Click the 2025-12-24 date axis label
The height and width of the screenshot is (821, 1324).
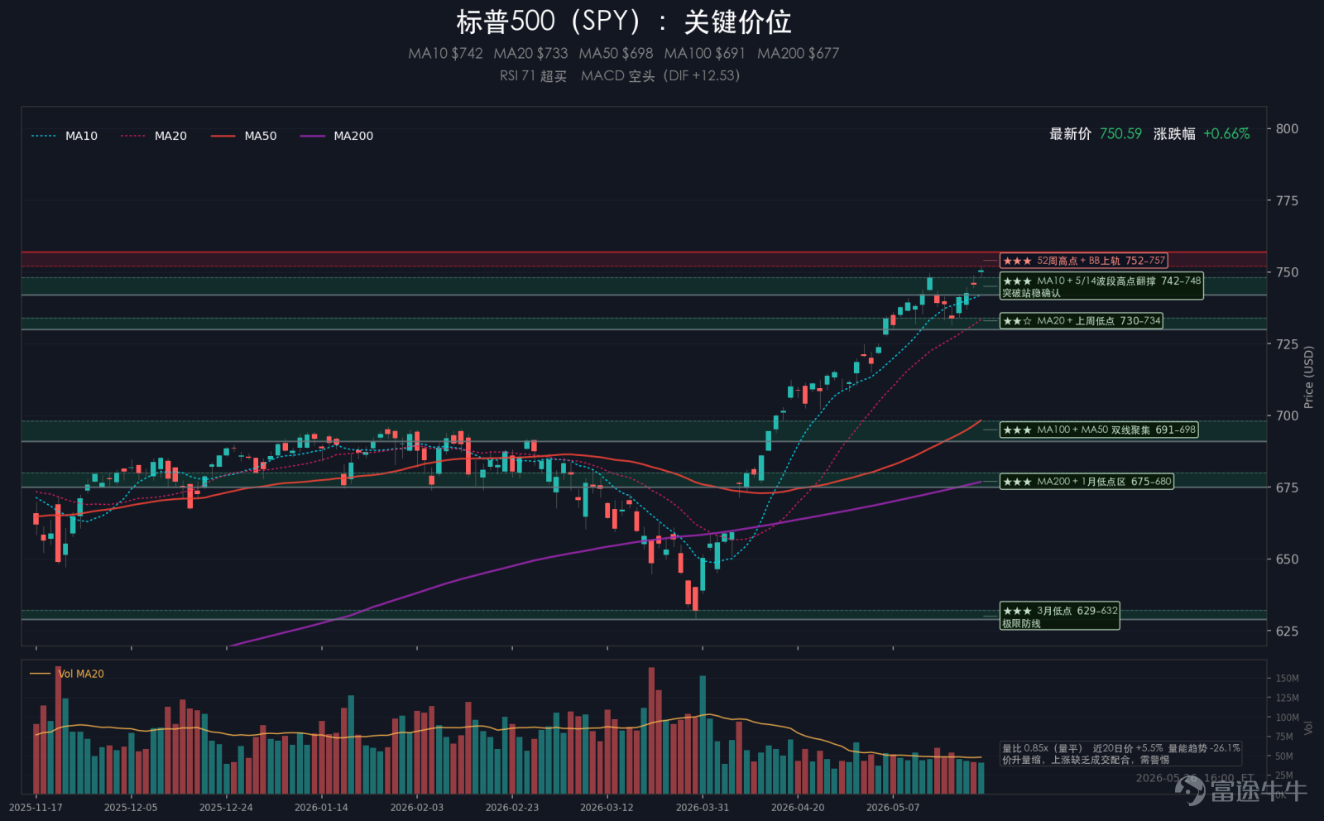226,808
